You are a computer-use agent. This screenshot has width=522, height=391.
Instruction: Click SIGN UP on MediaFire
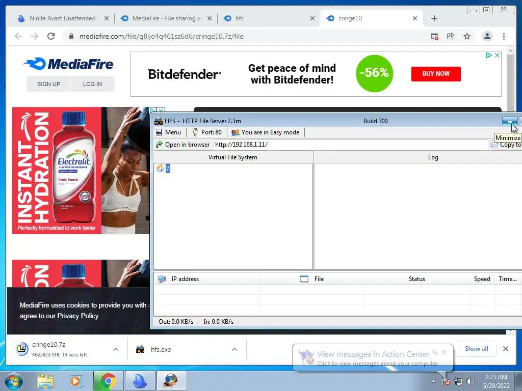point(48,84)
